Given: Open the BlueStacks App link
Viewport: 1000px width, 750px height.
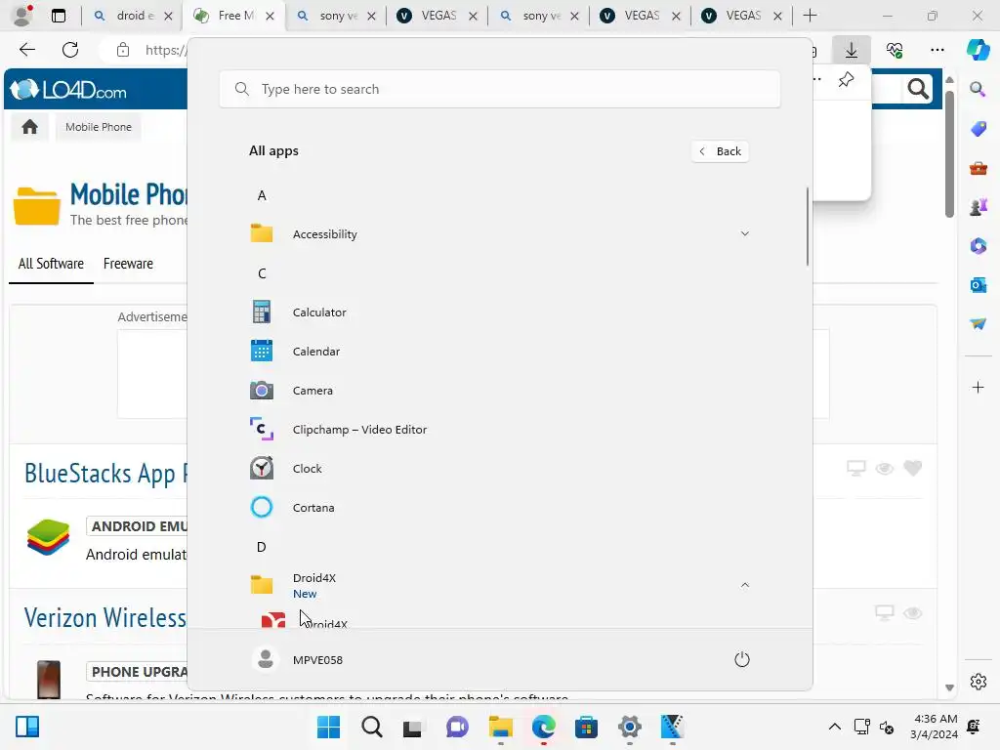Looking at the screenshot, I should coord(105,474).
